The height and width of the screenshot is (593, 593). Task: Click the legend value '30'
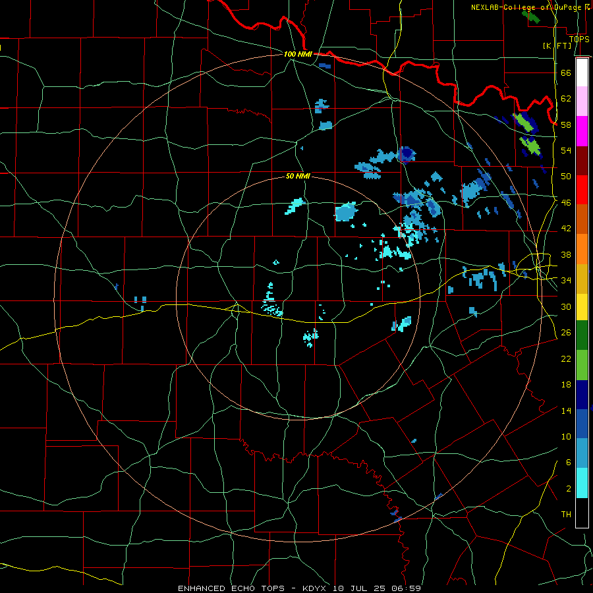[566, 306]
